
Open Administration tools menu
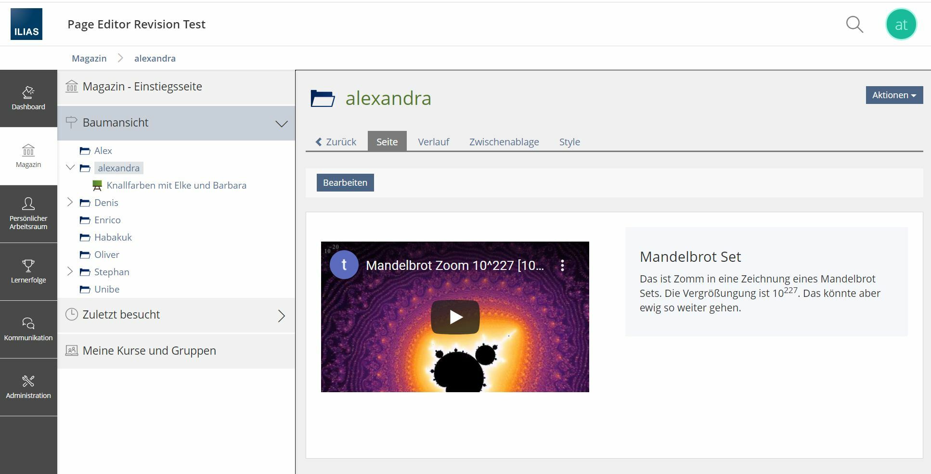28,387
